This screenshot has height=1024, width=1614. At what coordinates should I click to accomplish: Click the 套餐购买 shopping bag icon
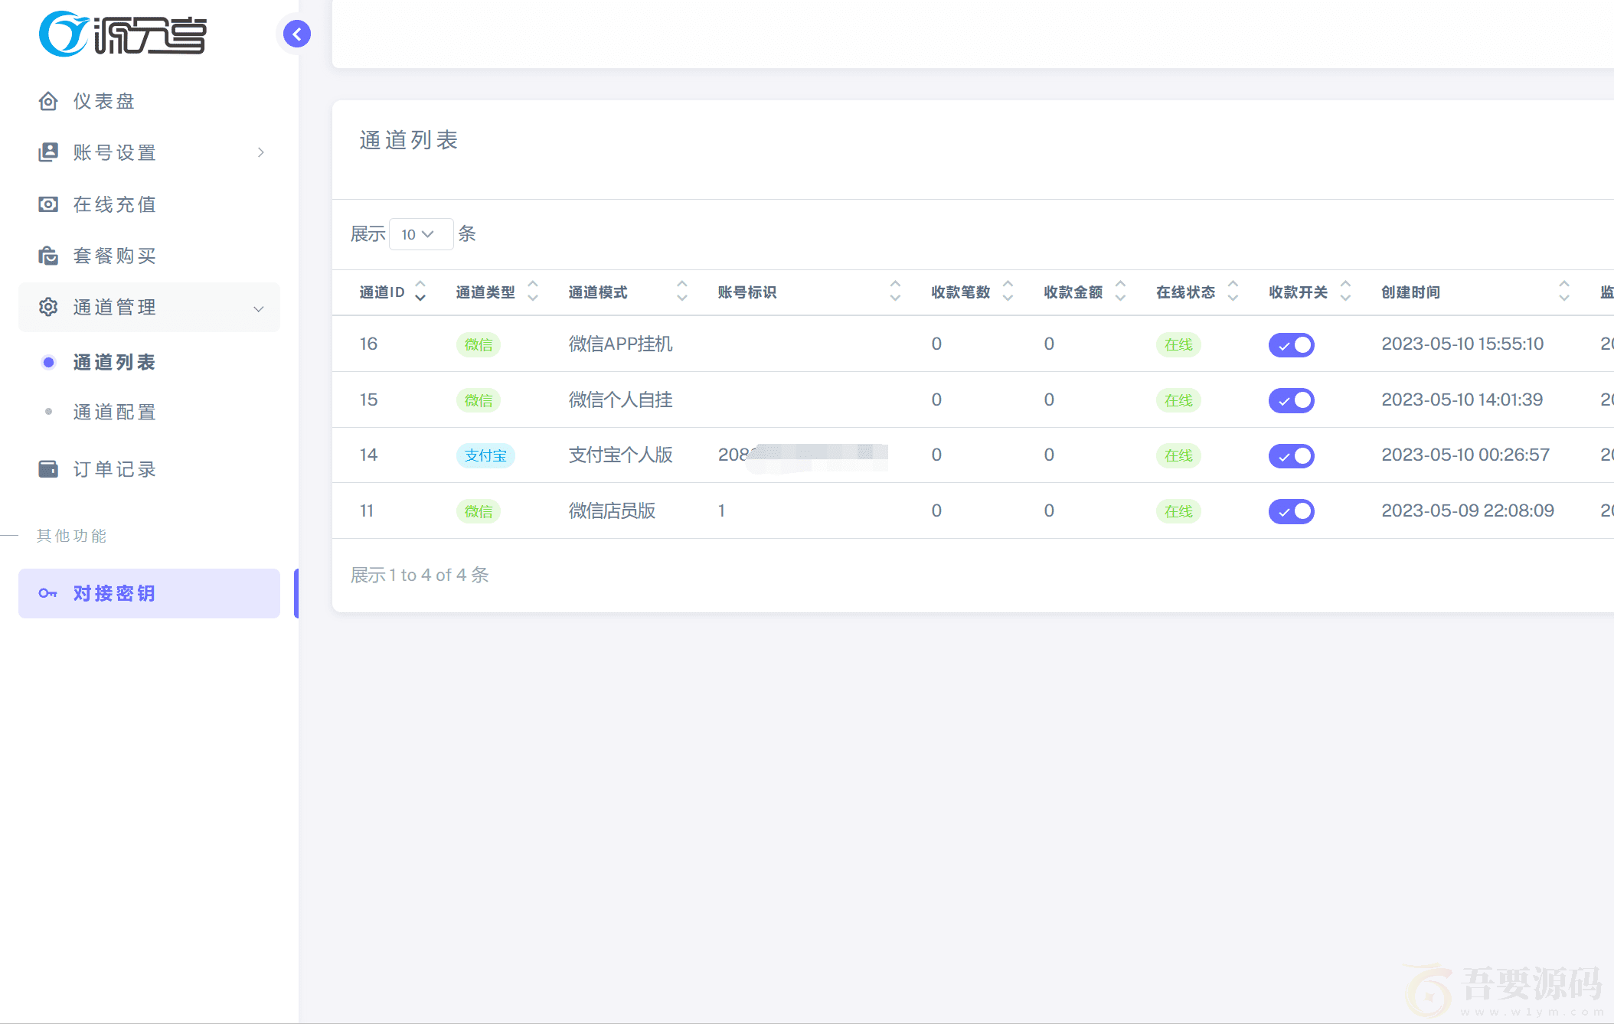(x=48, y=256)
